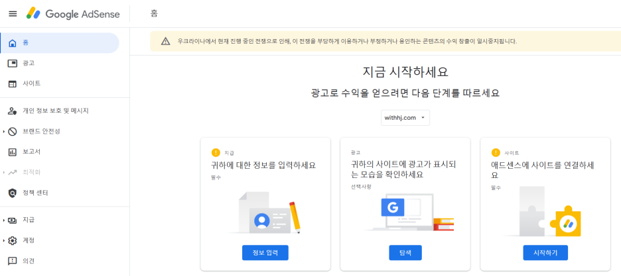Click the 시작하기 button
Viewport: 621px width, 276px height.
click(545, 253)
